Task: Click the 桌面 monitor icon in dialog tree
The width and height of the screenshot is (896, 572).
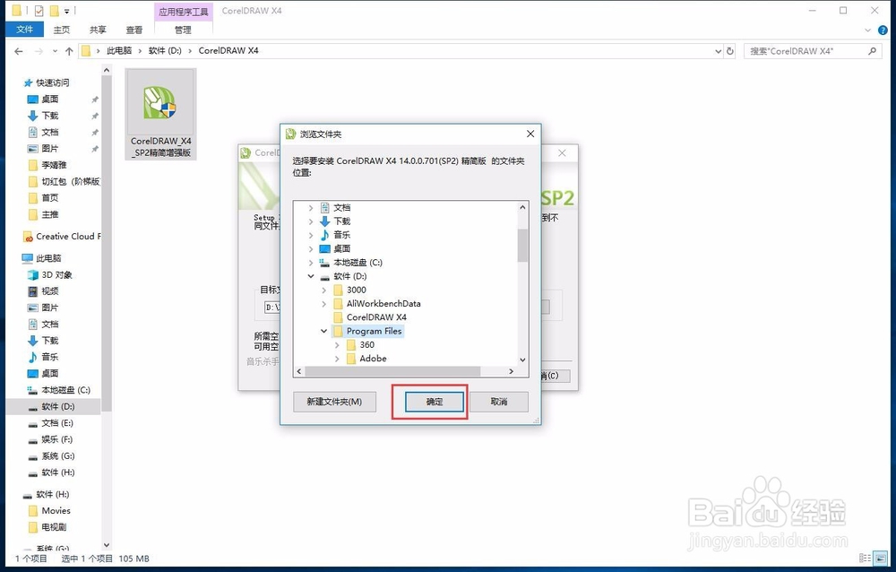Action: (324, 249)
